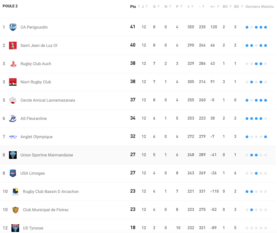Select the Saint Jean de Luz Ol logo
Image resolution: width=277 pixels, height=233 pixels.
(x=13, y=45)
